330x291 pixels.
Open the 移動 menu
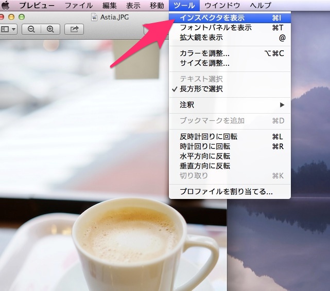157,5
